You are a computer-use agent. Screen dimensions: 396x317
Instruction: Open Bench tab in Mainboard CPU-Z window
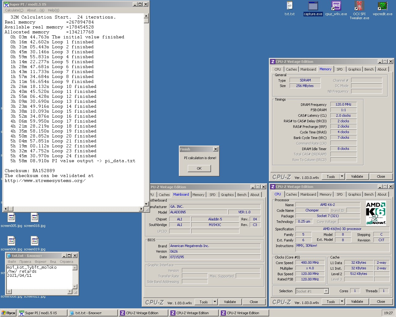242,195
